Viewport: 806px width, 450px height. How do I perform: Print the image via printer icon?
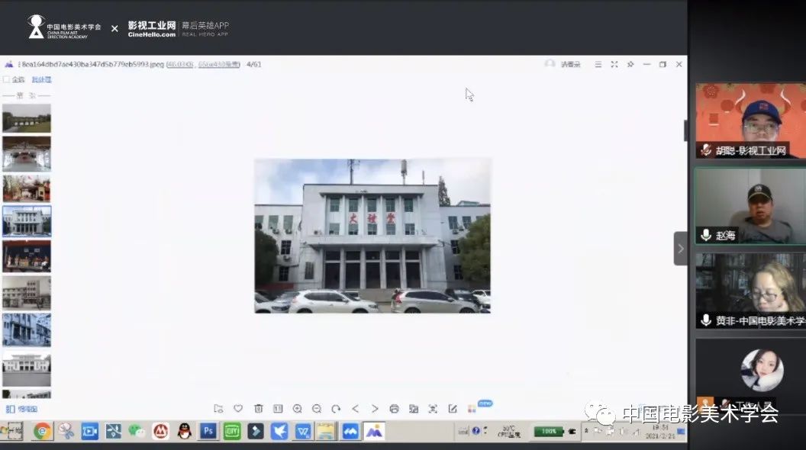(394, 409)
